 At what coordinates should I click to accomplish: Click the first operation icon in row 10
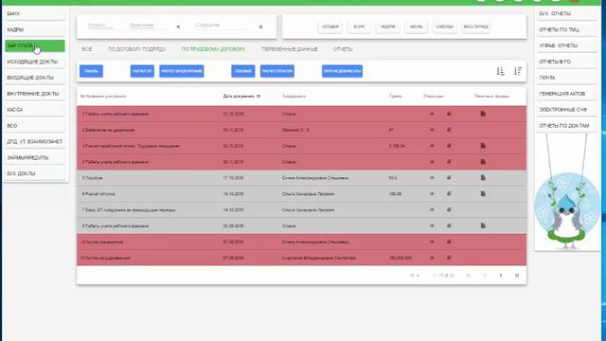point(432,258)
